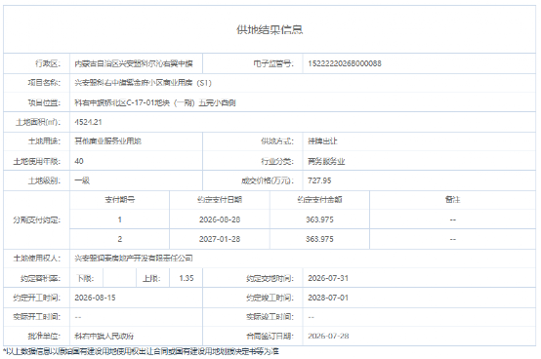Click the second installment amount 363.975
The width and height of the screenshot is (541, 359).
pos(319,239)
